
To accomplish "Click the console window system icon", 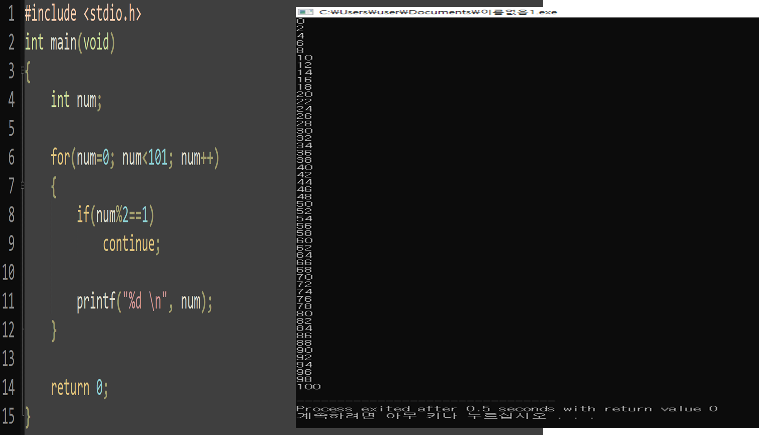I will click(x=305, y=12).
